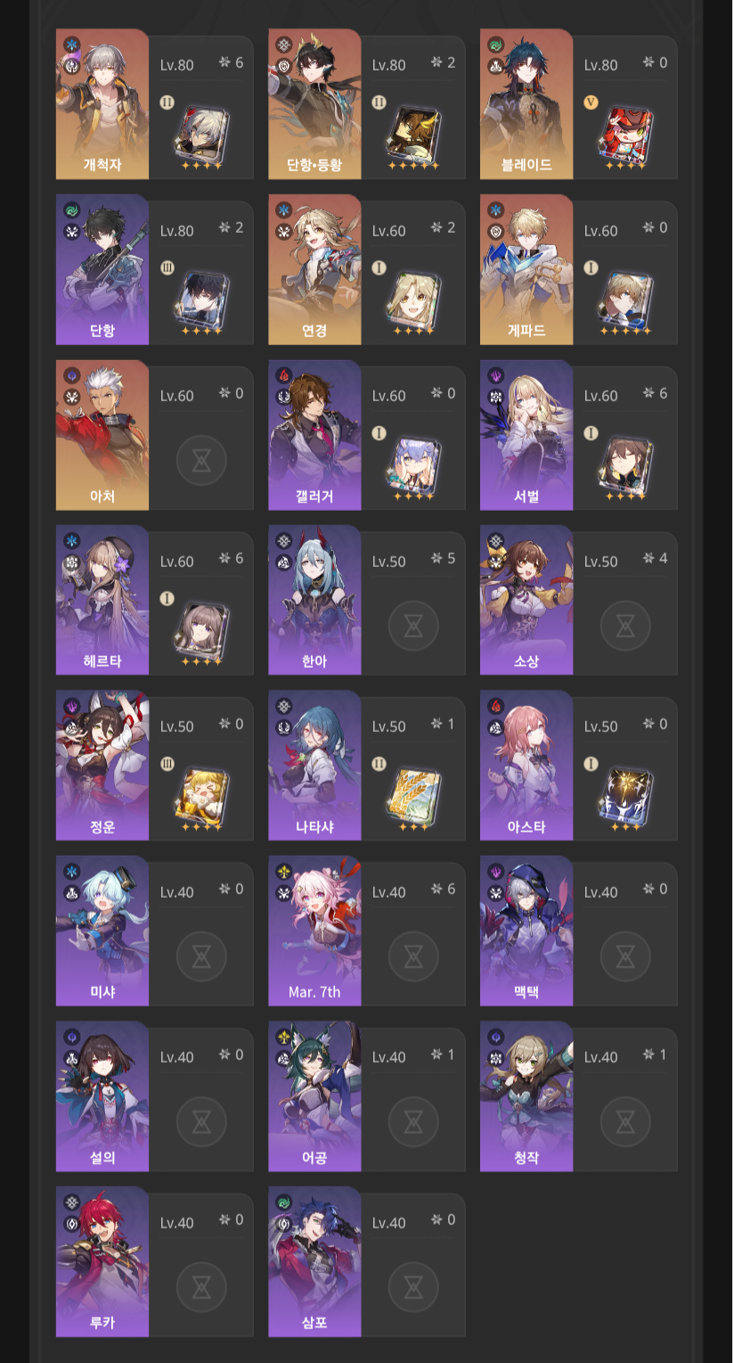Click the empty hourglass slot beside 한아
Screen dimensions: 734x1363
pyautogui.click(x=413, y=626)
